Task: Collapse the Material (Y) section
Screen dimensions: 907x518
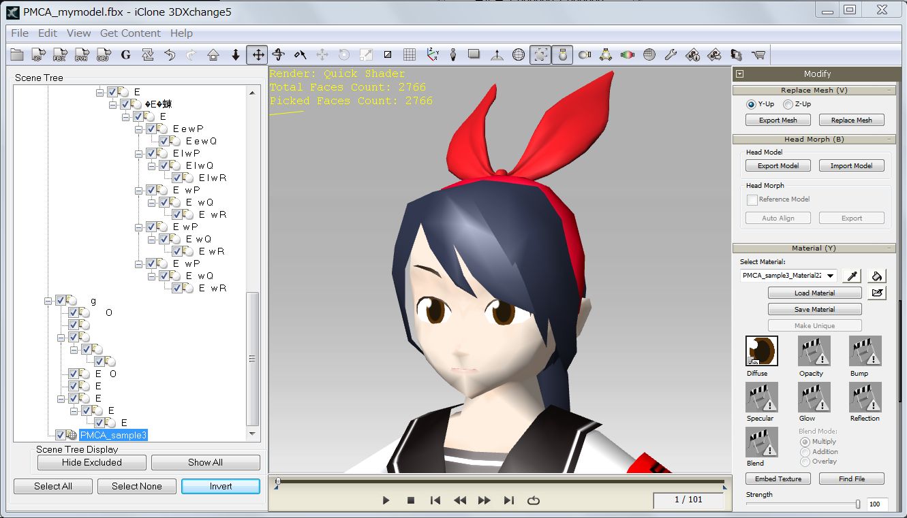Action: pos(889,248)
